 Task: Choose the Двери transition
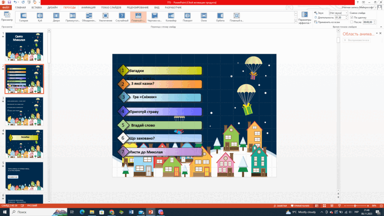coord(56,17)
